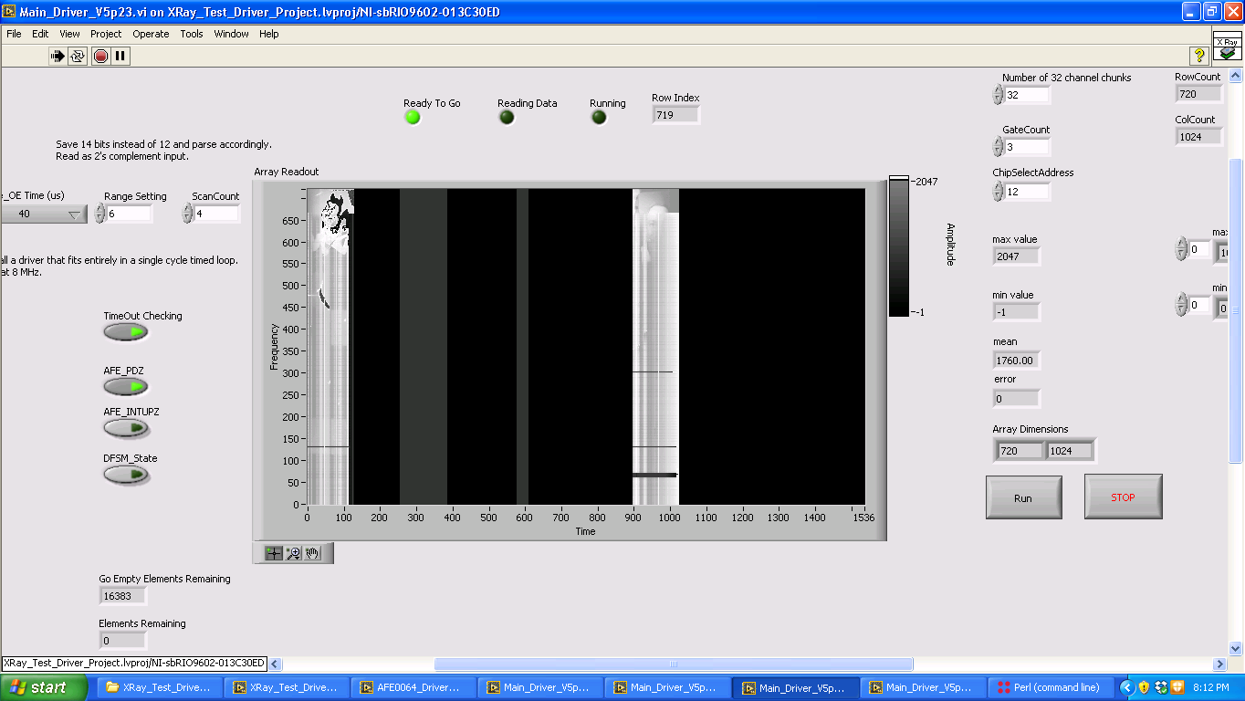Select the graph cursor movement tool

coord(274,552)
